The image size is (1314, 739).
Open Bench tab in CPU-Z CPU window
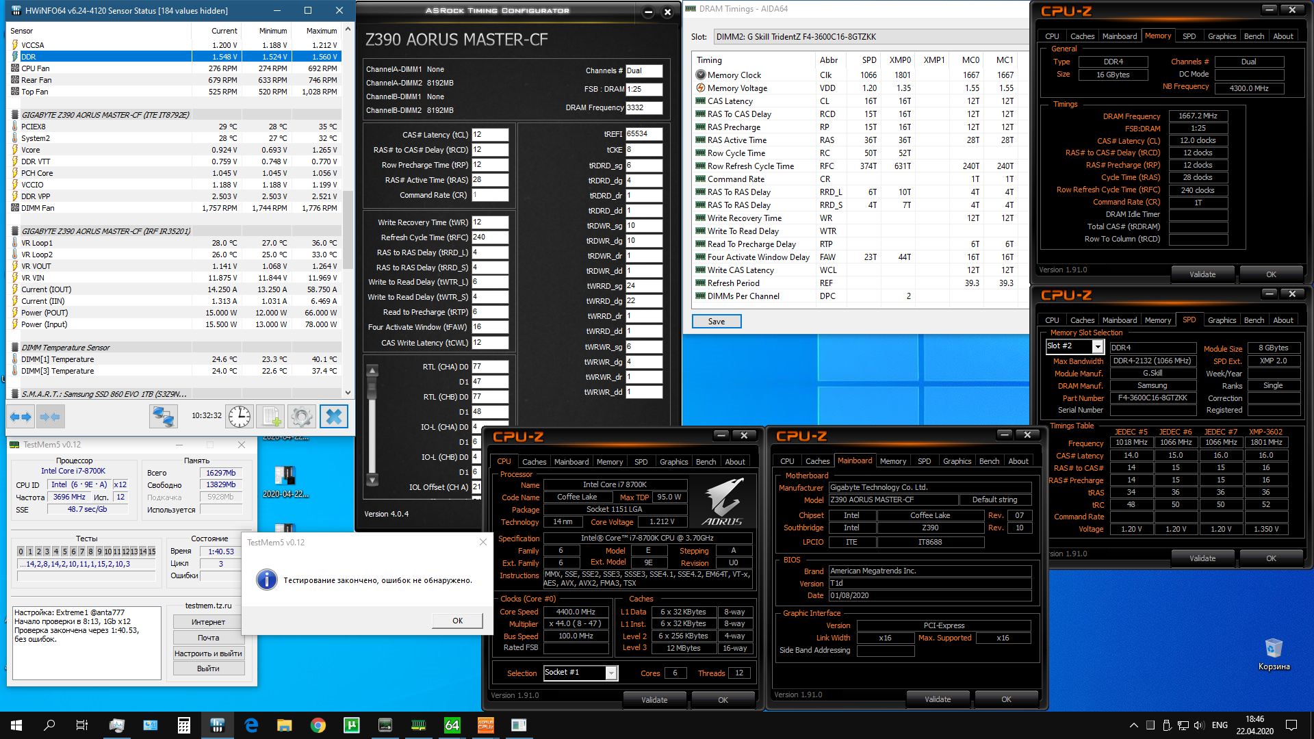[x=706, y=462]
